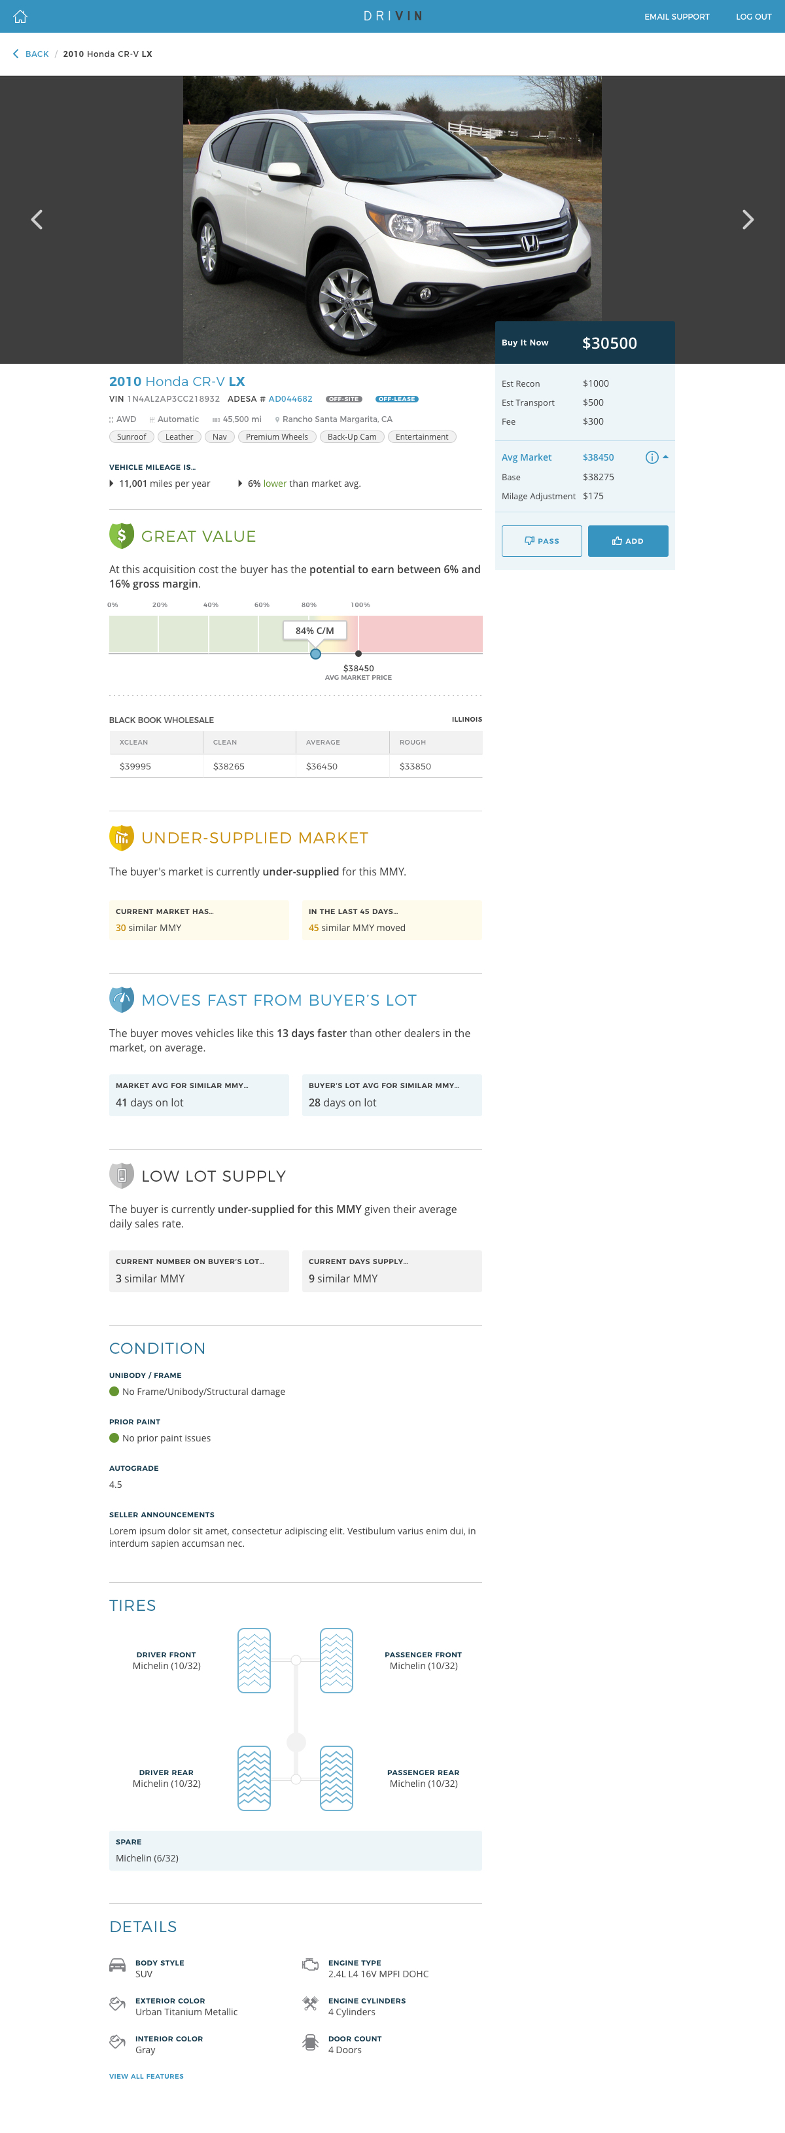Viewport: 785px width, 2133px height.
Task: Click the 11,001 miles per year arrow
Action: tap(112, 484)
